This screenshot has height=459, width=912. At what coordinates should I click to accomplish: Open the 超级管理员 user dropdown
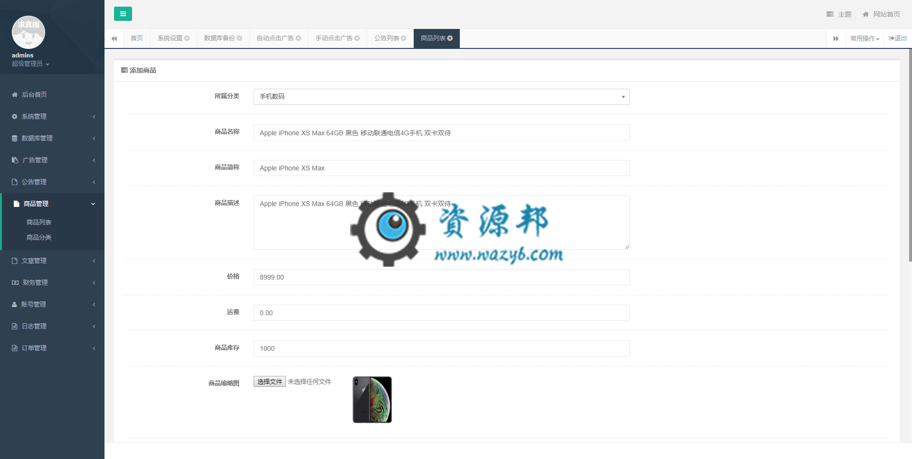[30, 64]
